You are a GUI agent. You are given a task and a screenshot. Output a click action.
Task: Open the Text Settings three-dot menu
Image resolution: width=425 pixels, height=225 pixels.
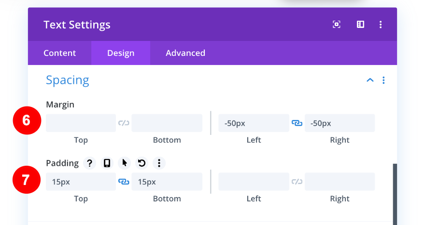pos(381,25)
